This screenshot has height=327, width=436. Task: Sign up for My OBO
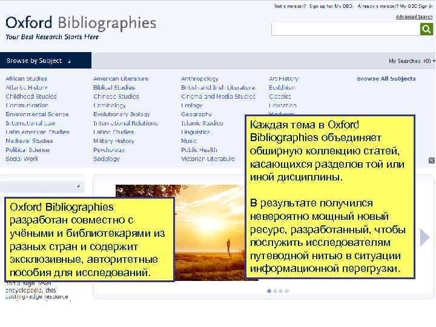tap(331, 6)
